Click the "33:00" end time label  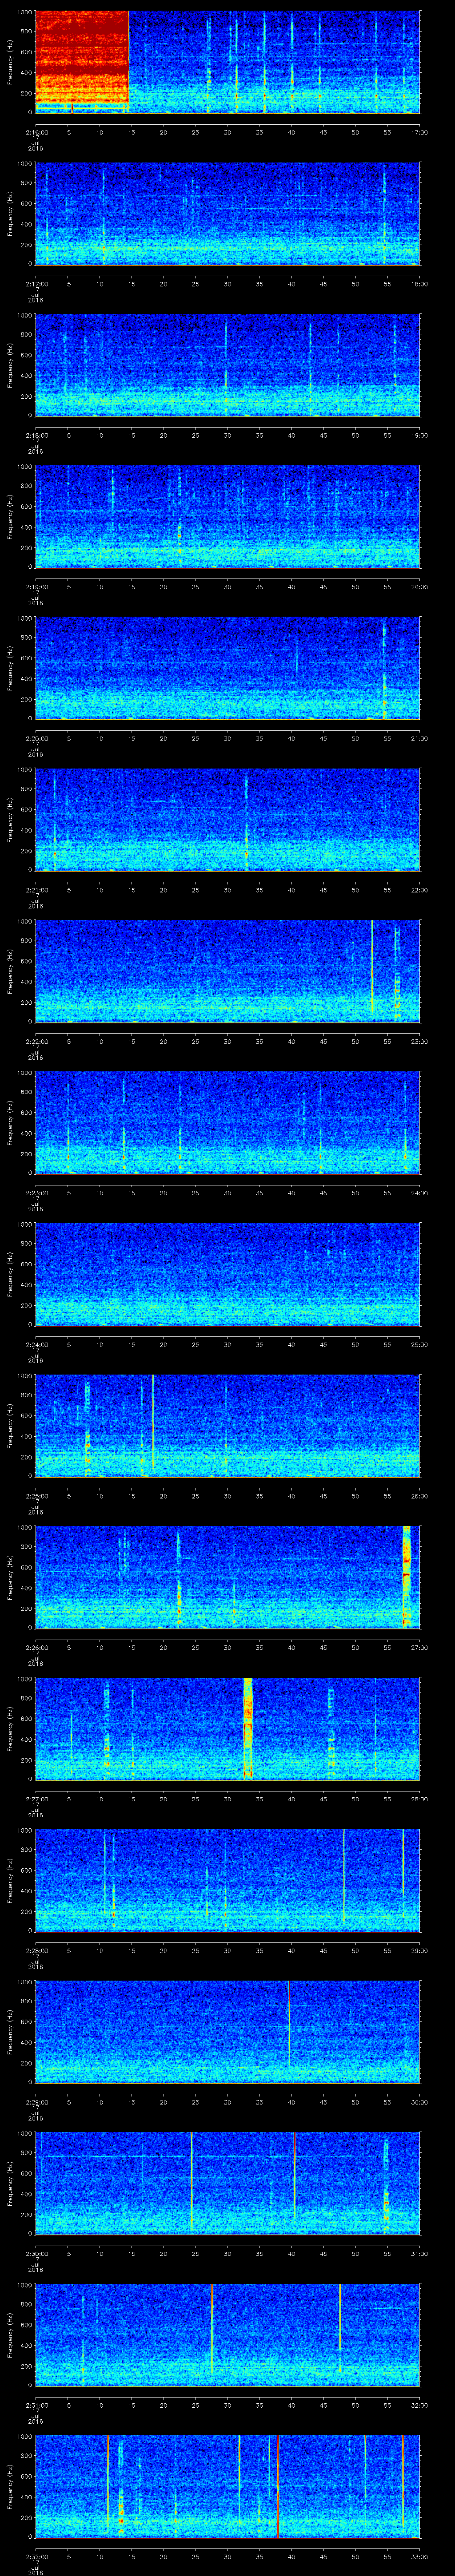(x=419, y=2557)
